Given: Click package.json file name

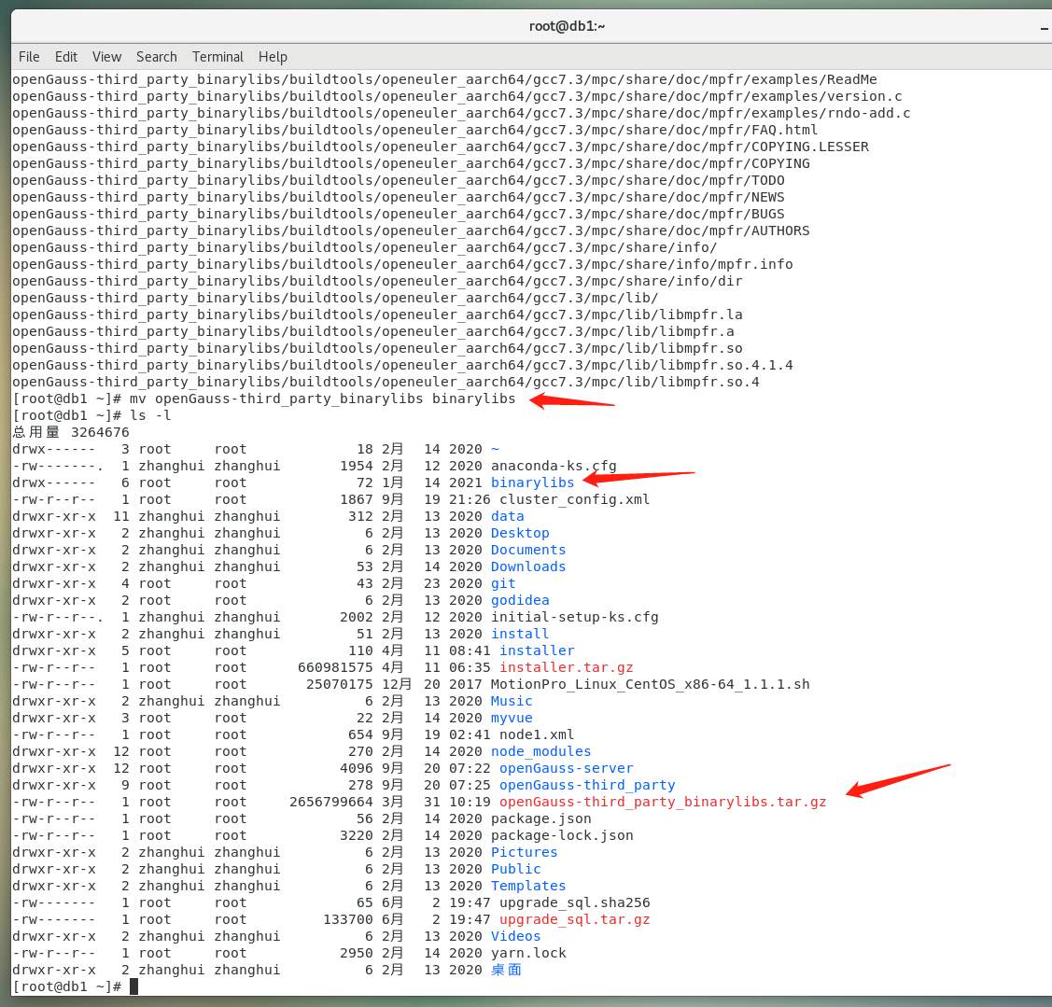Looking at the screenshot, I should pyautogui.click(x=540, y=818).
